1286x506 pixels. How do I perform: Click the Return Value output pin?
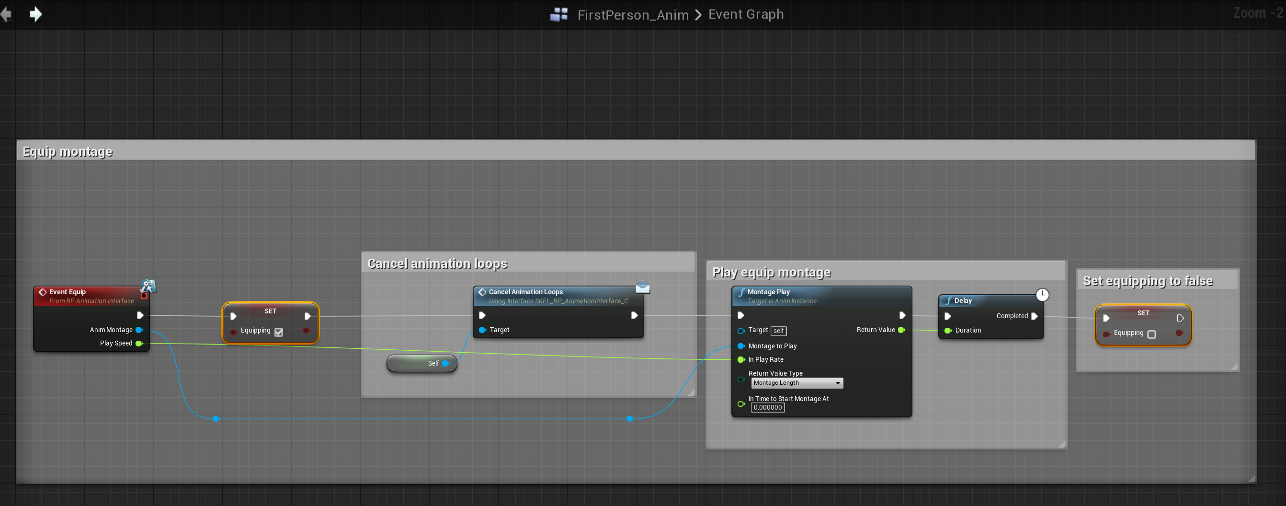pyautogui.click(x=901, y=330)
